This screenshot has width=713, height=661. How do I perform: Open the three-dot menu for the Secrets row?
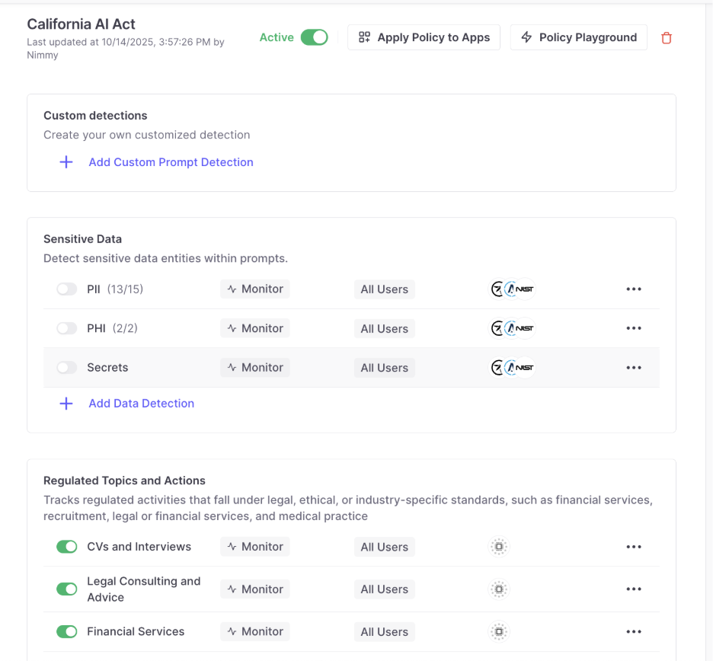click(x=633, y=368)
